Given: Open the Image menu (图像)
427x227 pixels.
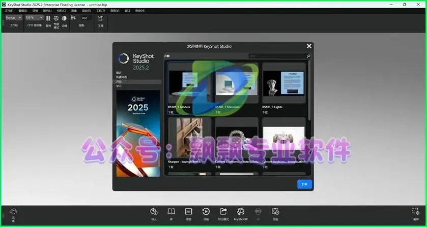Looking at the screenshot, I should point(74,11).
